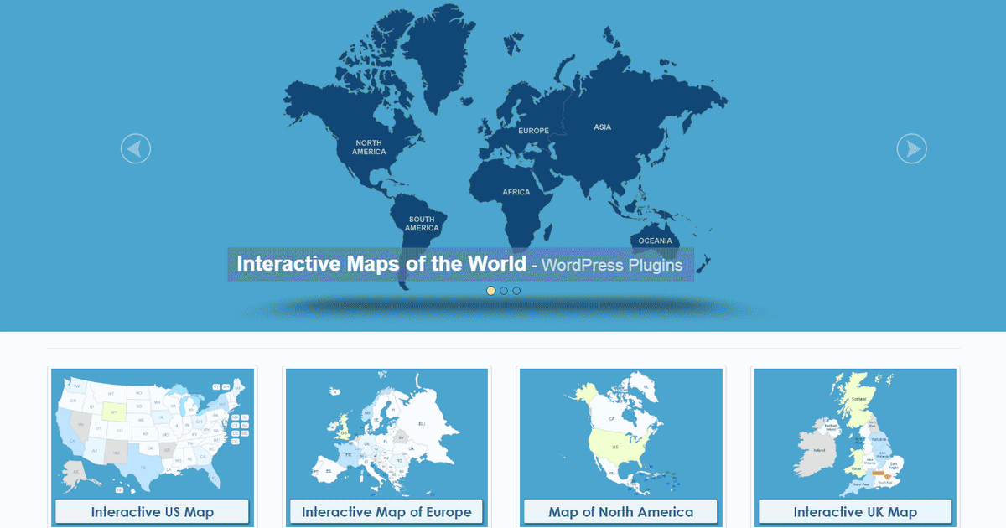Select the Map of North America button
This screenshot has width=1006, height=528.
pos(621,512)
